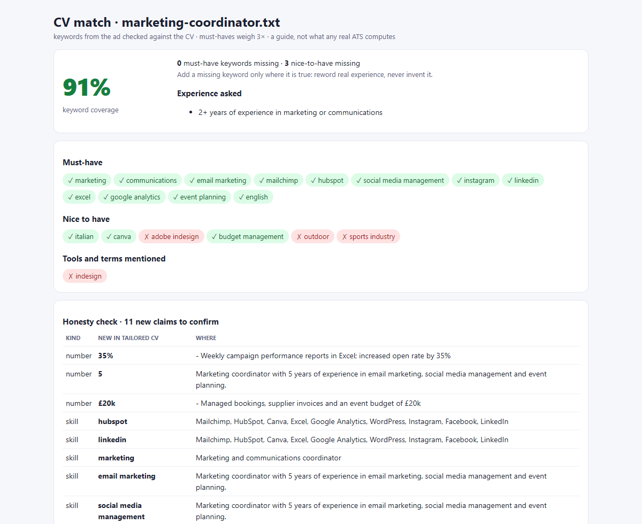Click the missing 'adobe indesign' chip
Screen dimensions: 642x524
pyautogui.click(x=171, y=236)
